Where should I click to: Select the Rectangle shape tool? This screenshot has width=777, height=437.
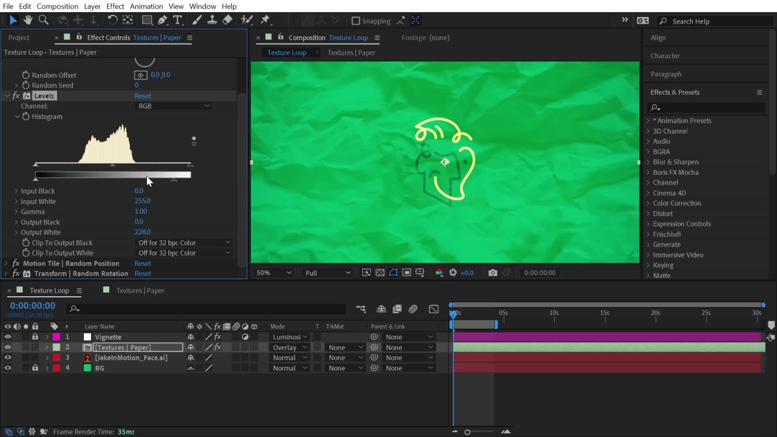146,20
